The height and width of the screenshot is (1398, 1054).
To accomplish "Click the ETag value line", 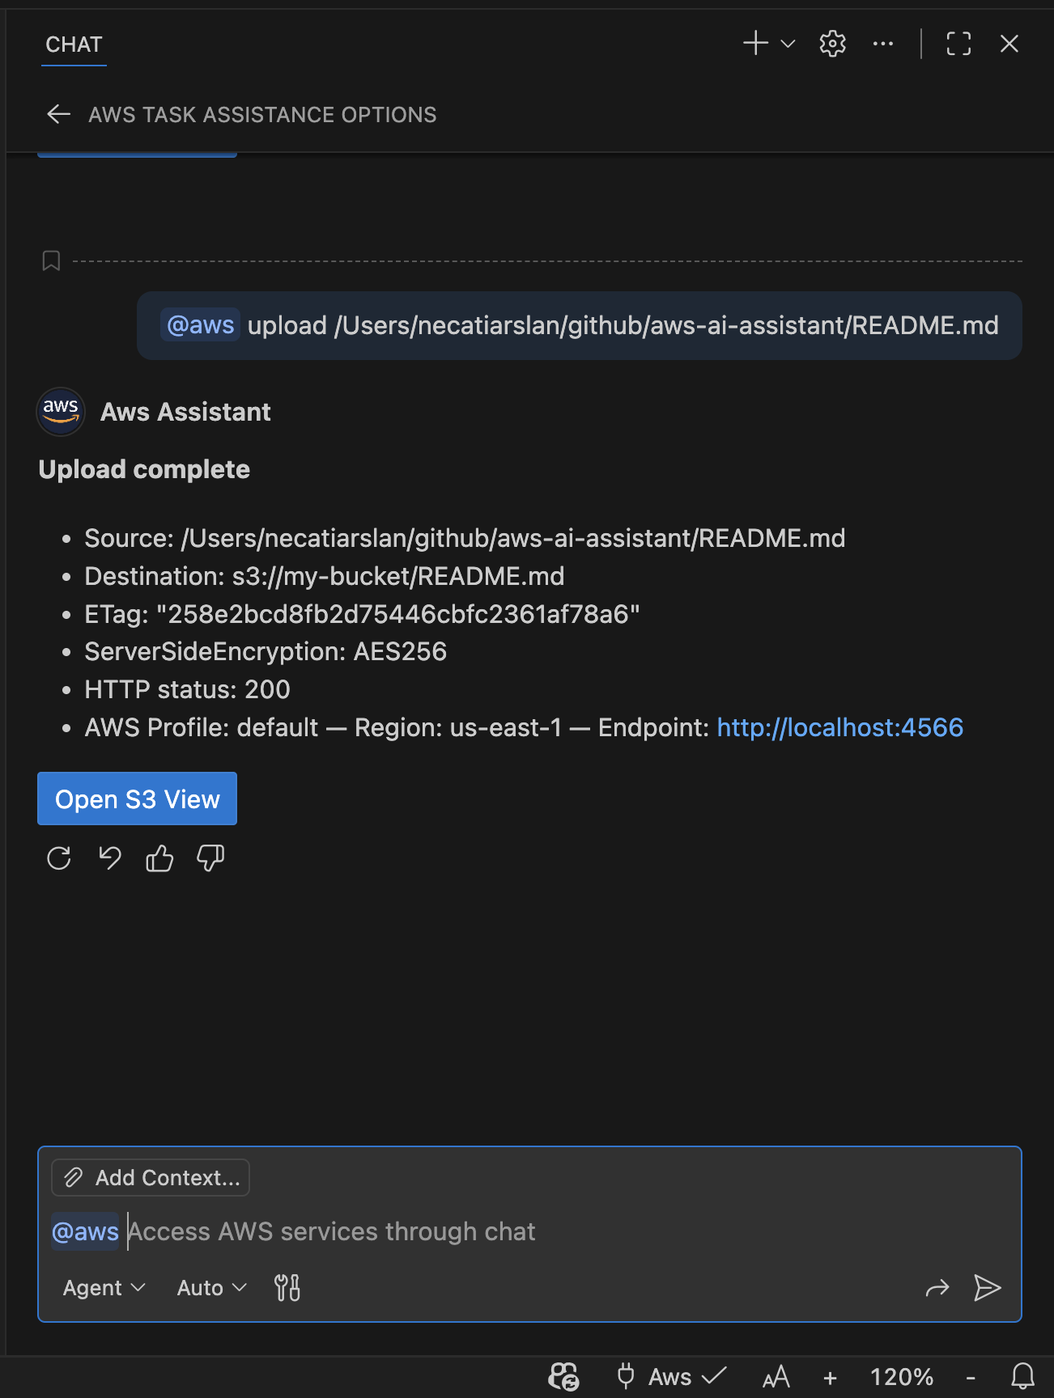I will (x=363, y=614).
